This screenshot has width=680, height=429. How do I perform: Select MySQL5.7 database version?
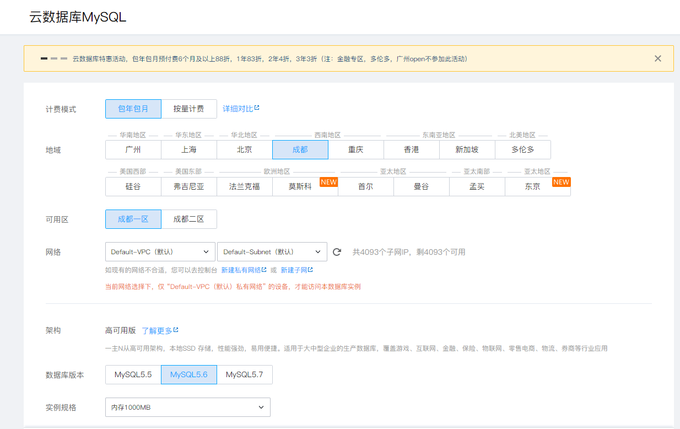pos(245,374)
